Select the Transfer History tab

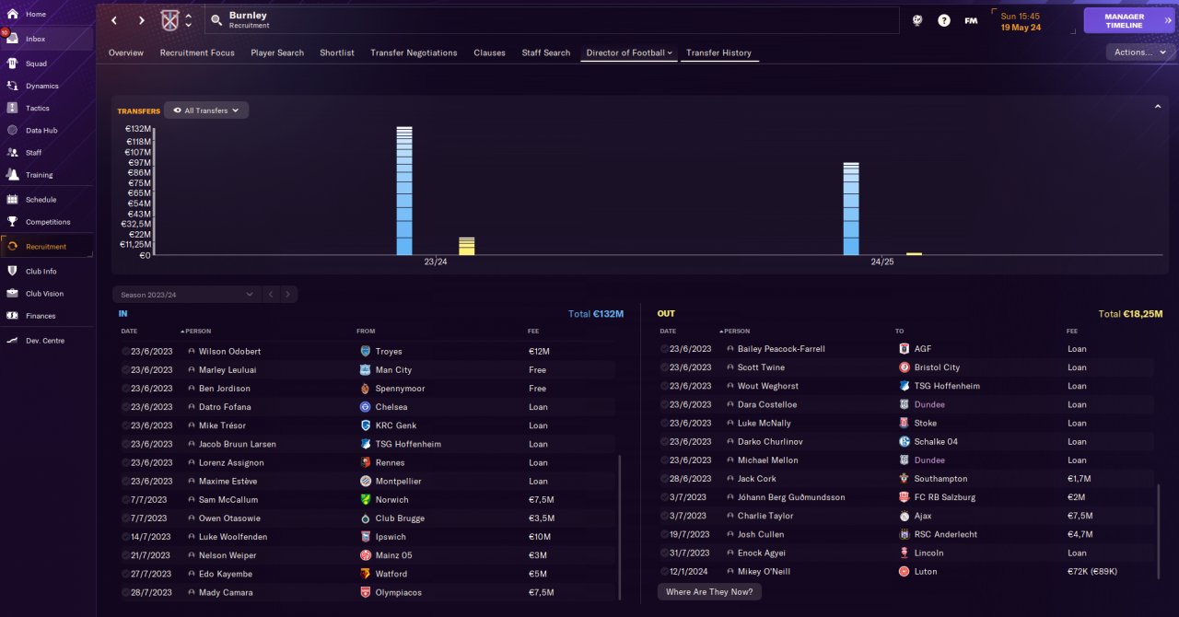[719, 52]
